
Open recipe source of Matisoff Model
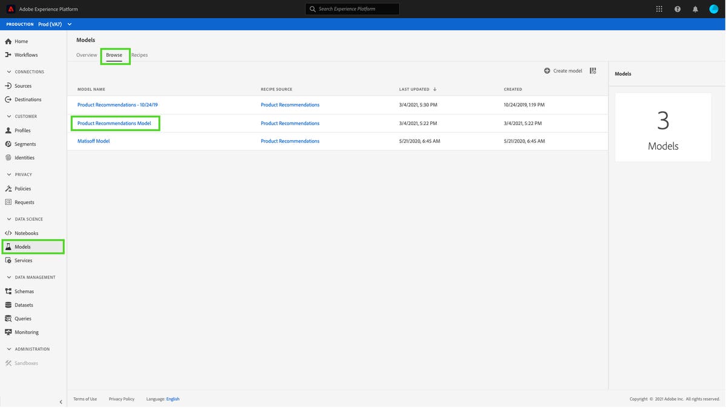click(x=290, y=141)
